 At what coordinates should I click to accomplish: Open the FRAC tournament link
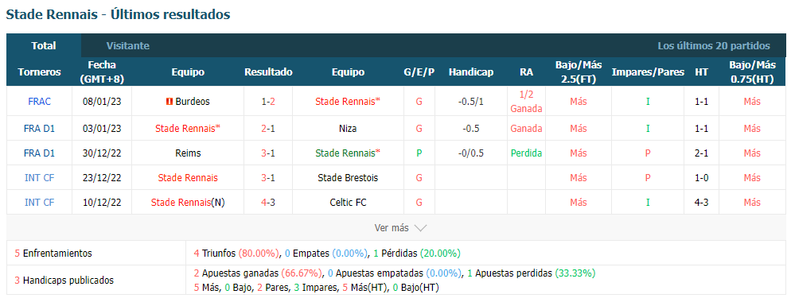[39, 102]
